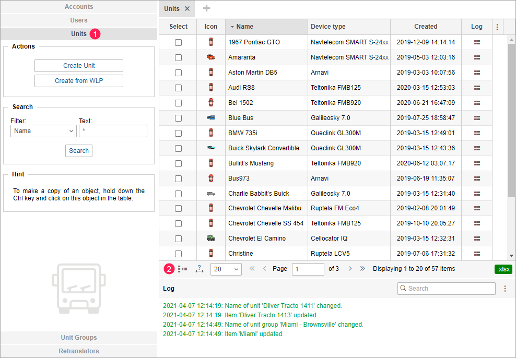516x358 pixels.
Task: Switch to the Unit Groups section
Action: click(x=79, y=338)
